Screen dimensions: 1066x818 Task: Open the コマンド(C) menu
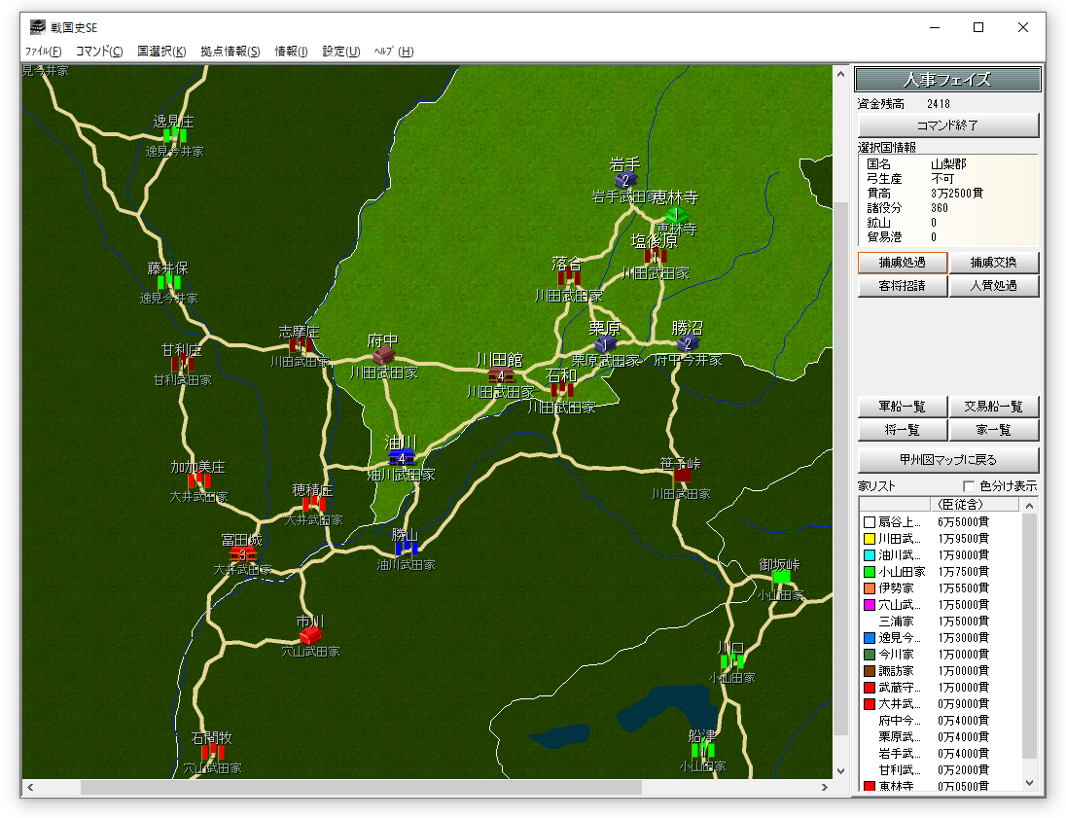99,52
